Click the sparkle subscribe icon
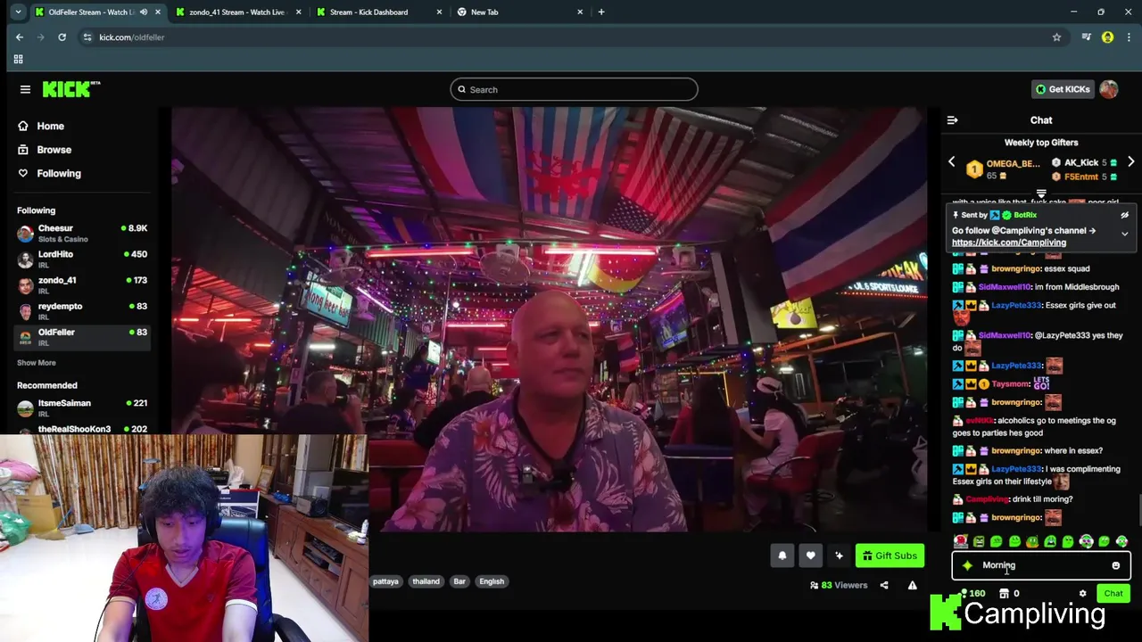This screenshot has height=642, width=1142. 839,556
